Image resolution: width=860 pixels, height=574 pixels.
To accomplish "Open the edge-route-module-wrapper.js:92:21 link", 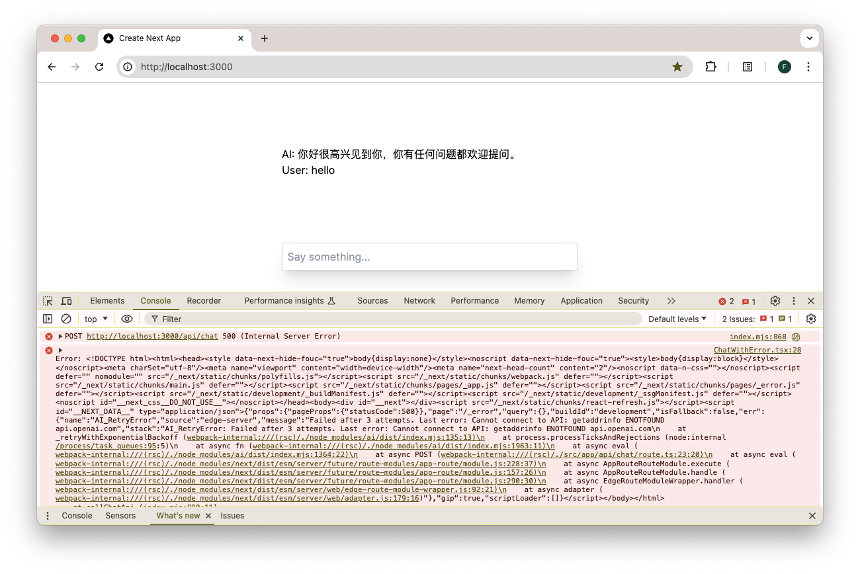I will click(281, 489).
